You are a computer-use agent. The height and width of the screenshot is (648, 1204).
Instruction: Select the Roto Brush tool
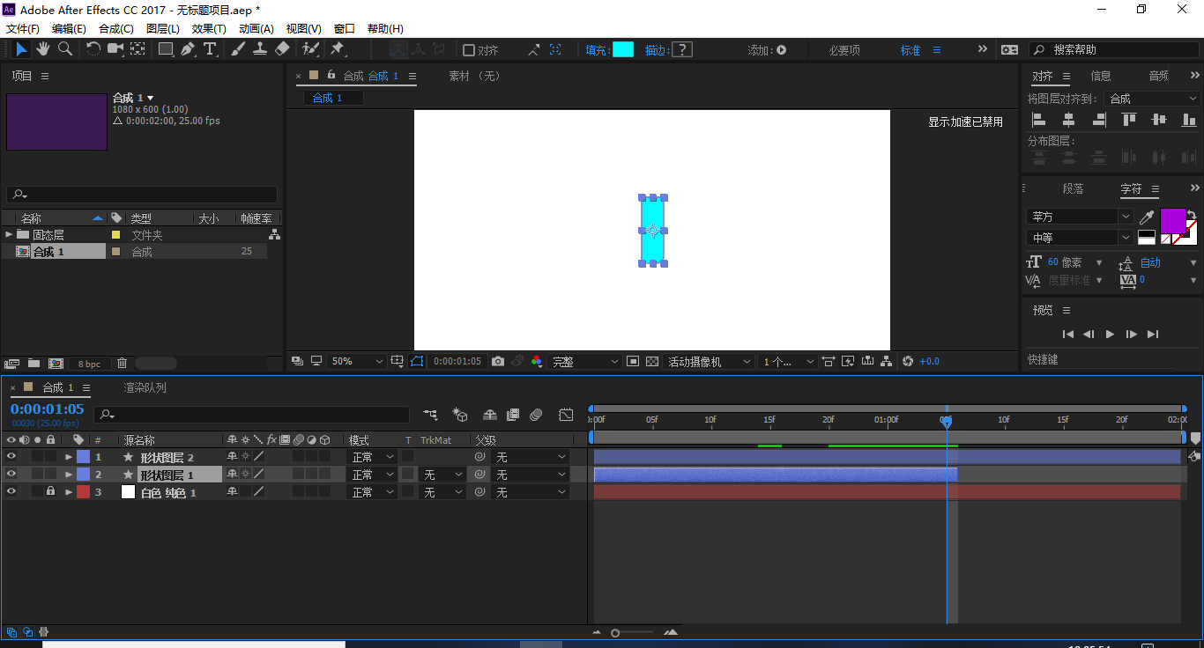[310, 49]
